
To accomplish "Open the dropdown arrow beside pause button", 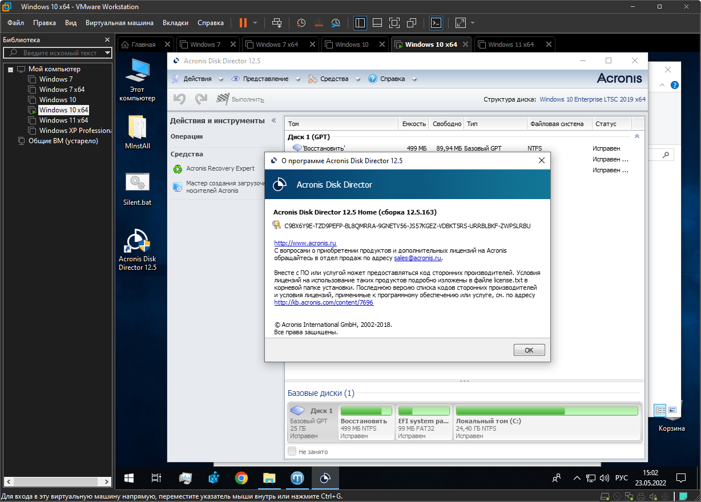I will (255, 23).
